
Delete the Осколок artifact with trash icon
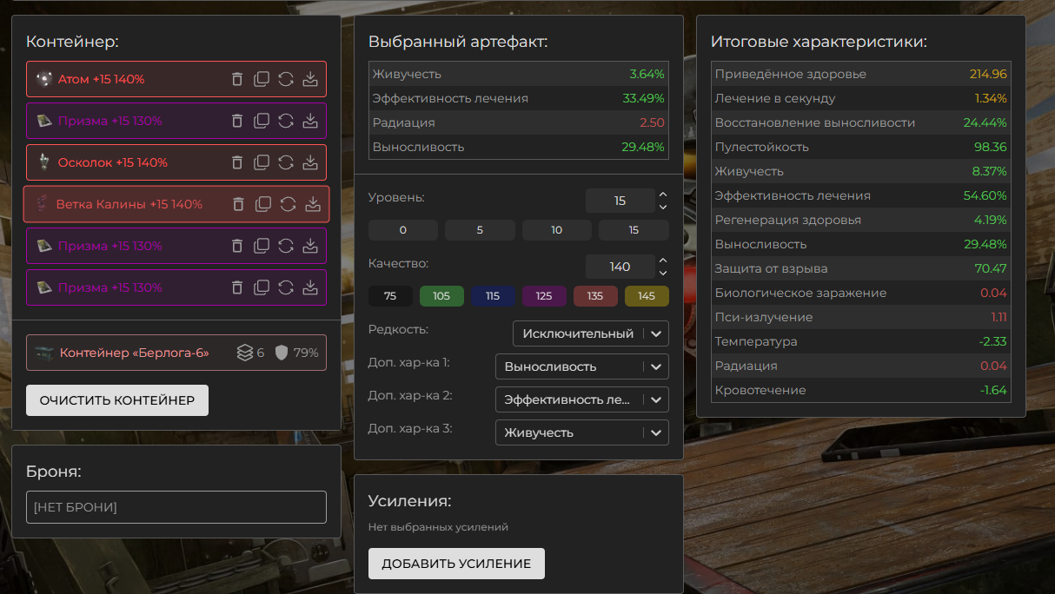237,162
